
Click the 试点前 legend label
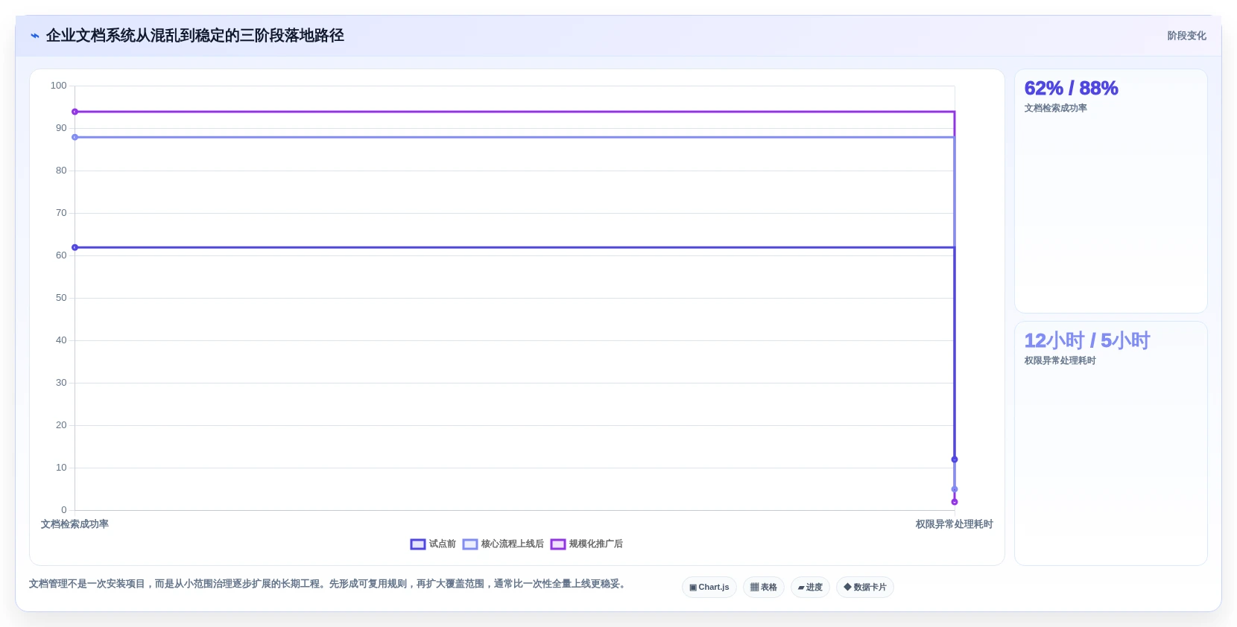pos(443,544)
